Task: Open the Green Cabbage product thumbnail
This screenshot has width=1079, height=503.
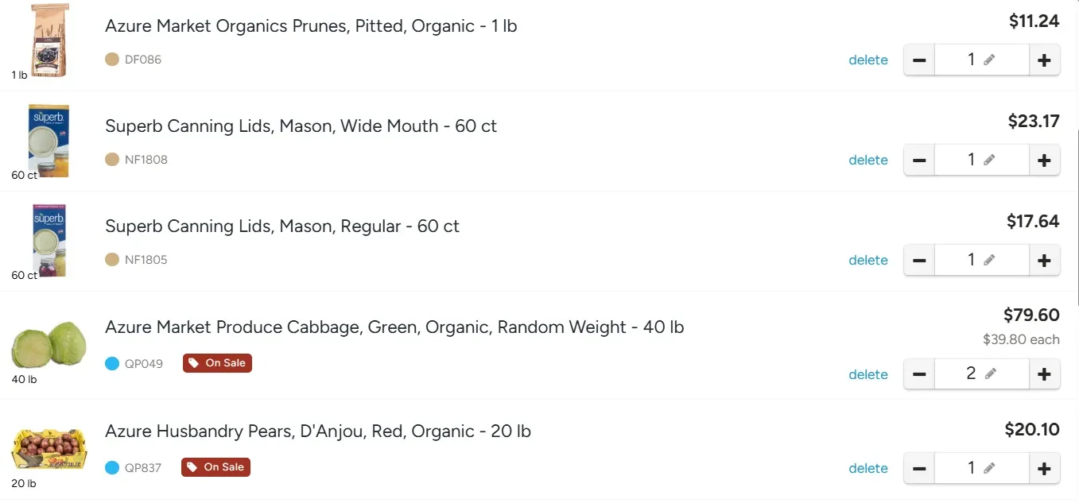Action: pyautogui.click(x=49, y=344)
